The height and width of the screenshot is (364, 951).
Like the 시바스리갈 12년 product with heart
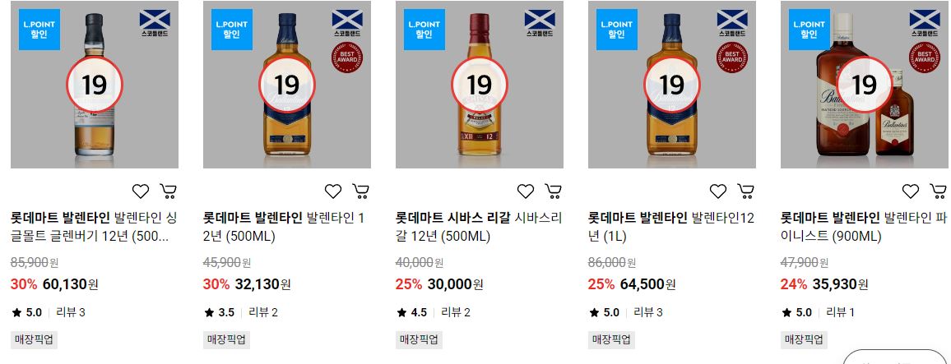pos(525,191)
